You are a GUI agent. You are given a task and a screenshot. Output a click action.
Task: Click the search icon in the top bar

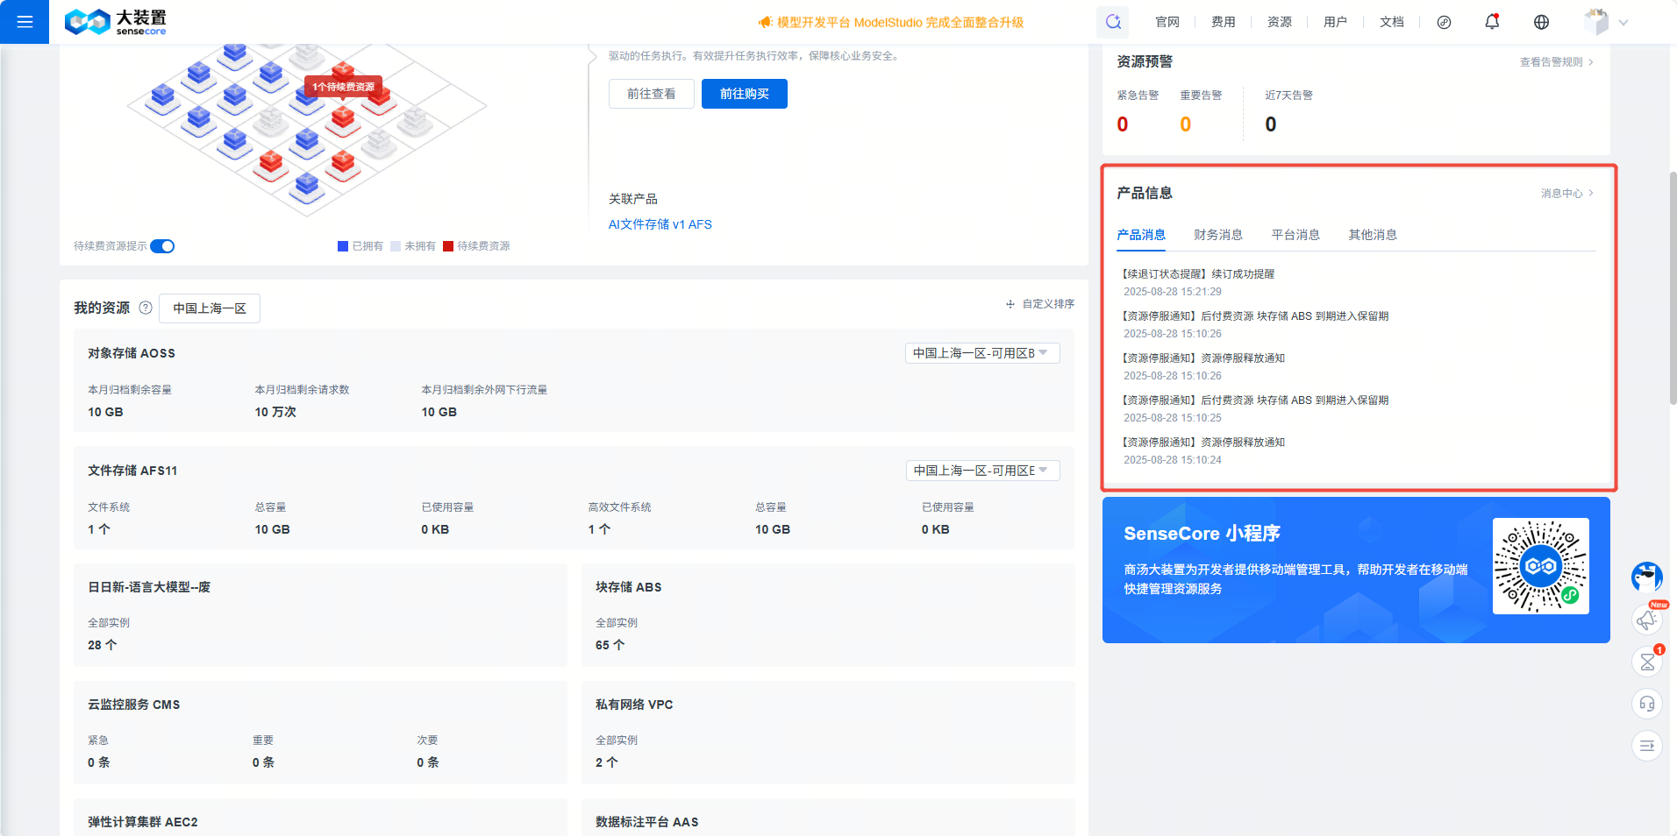click(1112, 22)
